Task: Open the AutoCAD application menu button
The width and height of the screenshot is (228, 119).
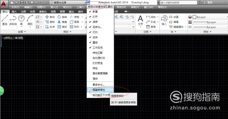Action: 4,4
